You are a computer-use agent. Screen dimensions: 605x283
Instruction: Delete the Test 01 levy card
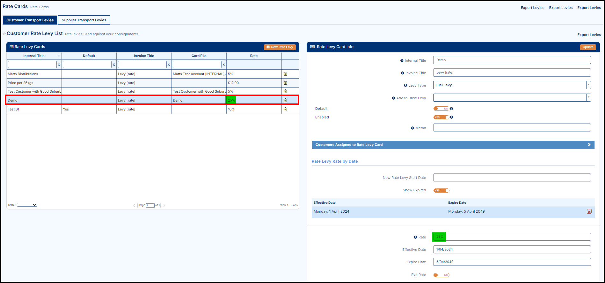point(285,109)
